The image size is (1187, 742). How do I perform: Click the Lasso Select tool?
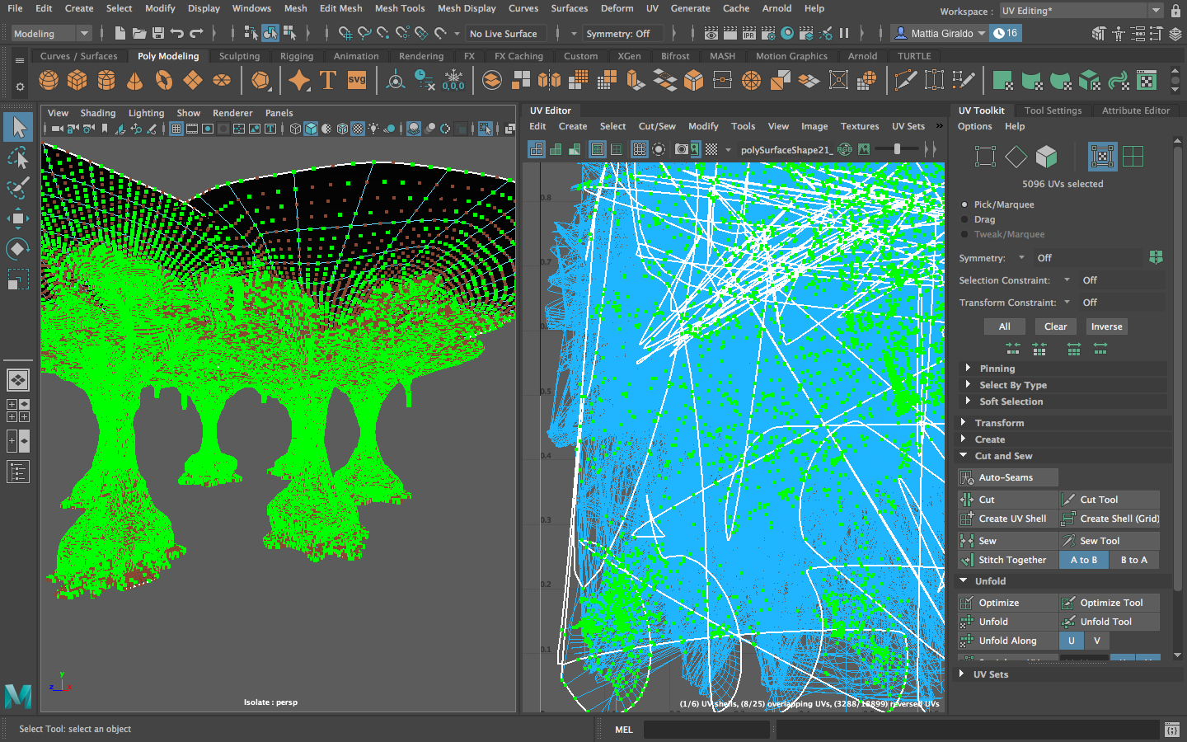point(18,157)
